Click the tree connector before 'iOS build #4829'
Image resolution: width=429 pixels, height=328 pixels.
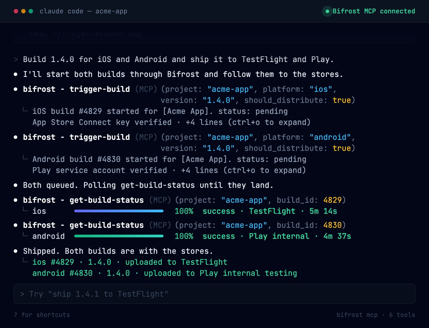click(26, 110)
